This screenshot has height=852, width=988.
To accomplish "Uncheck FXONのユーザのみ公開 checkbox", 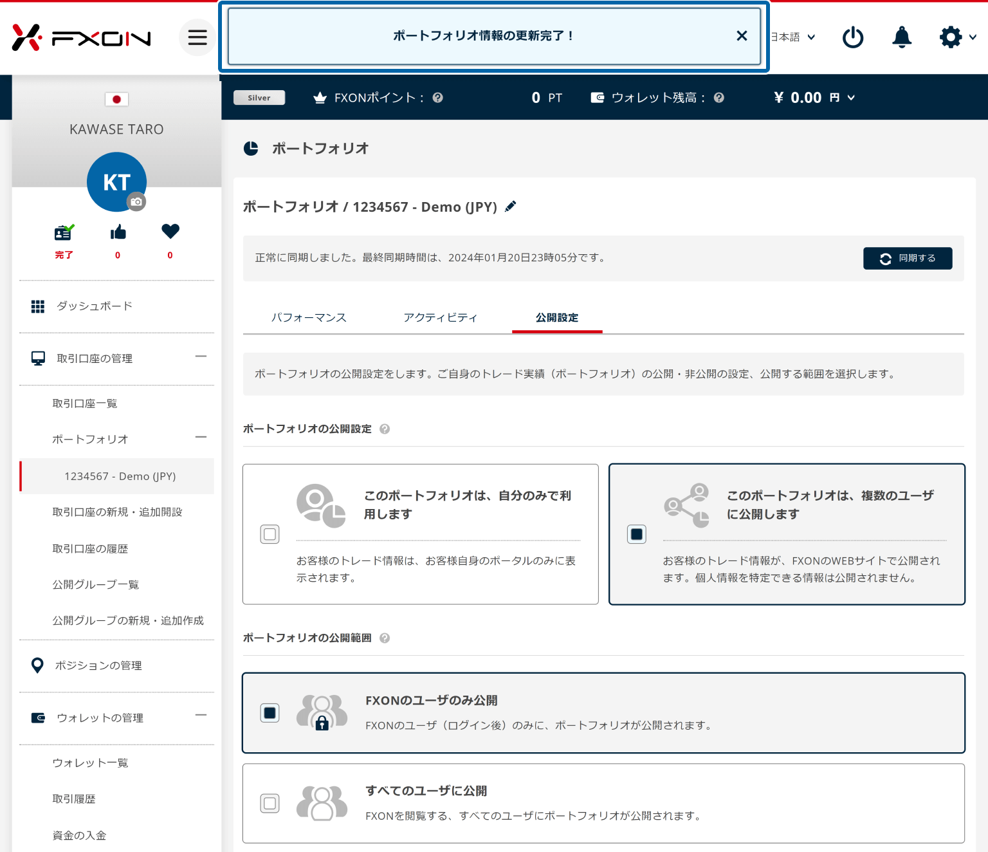I will 270,713.
